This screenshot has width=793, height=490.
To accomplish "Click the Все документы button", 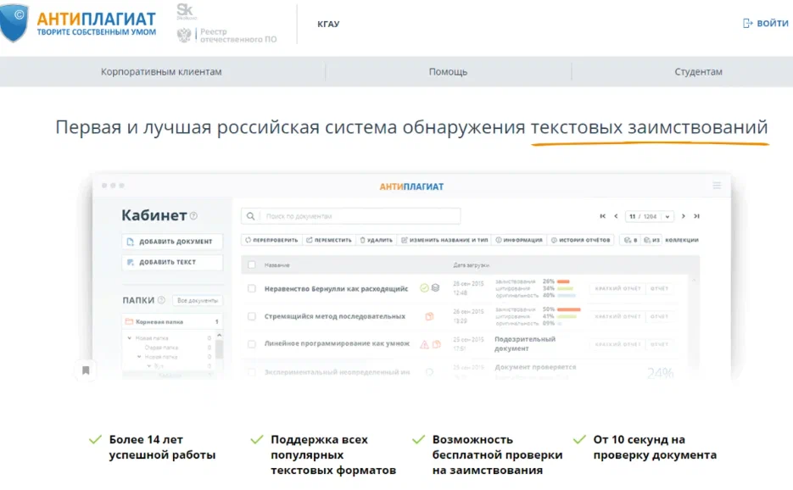I will coord(198,300).
